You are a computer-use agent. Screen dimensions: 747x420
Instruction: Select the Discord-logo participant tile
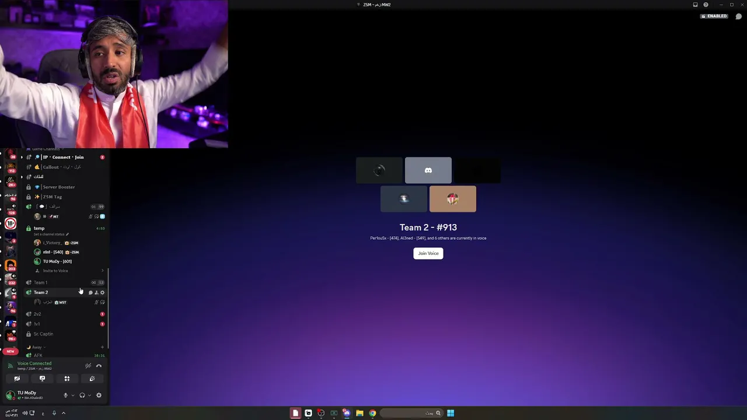click(x=428, y=170)
